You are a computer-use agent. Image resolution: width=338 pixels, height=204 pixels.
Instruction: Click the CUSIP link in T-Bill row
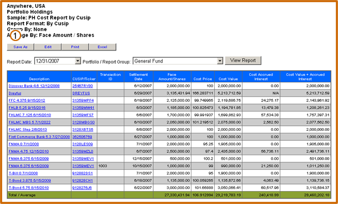(83, 174)
